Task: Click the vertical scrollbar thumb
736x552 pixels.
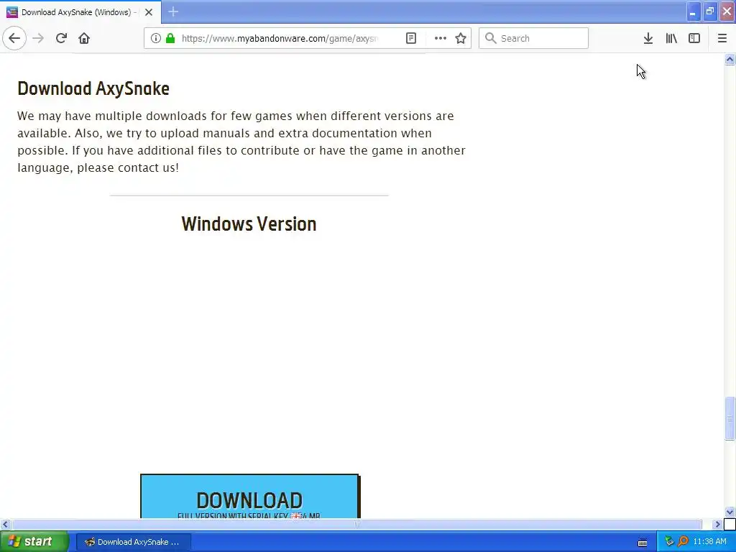Action: pyautogui.click(x=730, y=419)
